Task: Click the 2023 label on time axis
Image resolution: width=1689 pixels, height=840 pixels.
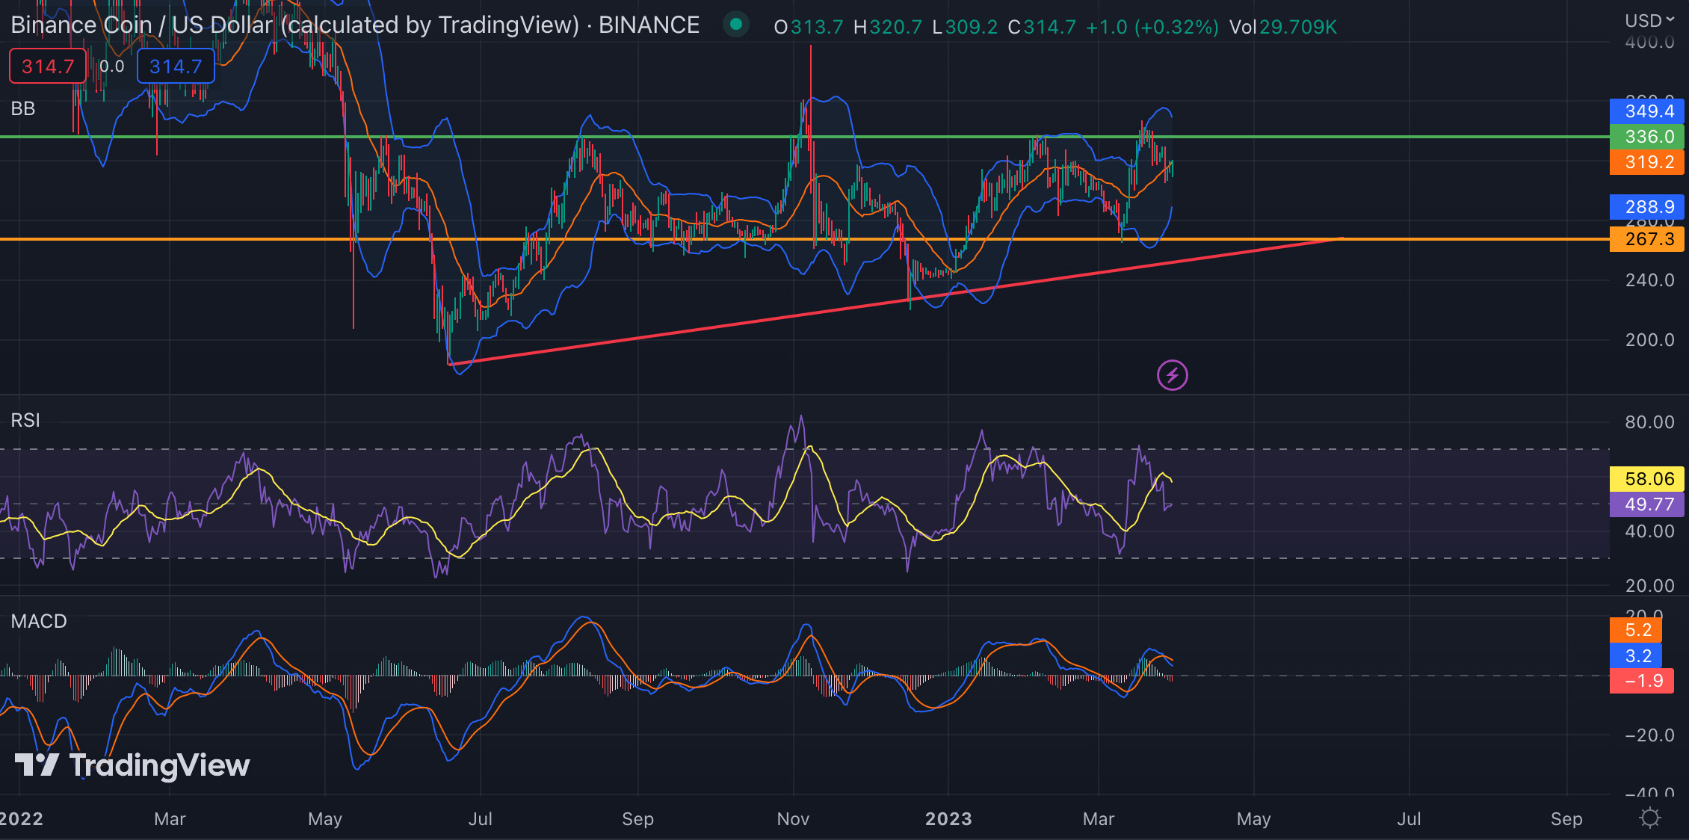Action: pos(948,819)
